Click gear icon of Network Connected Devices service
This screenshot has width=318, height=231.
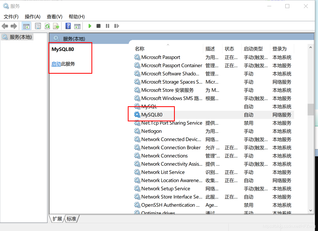pos(137,139)
